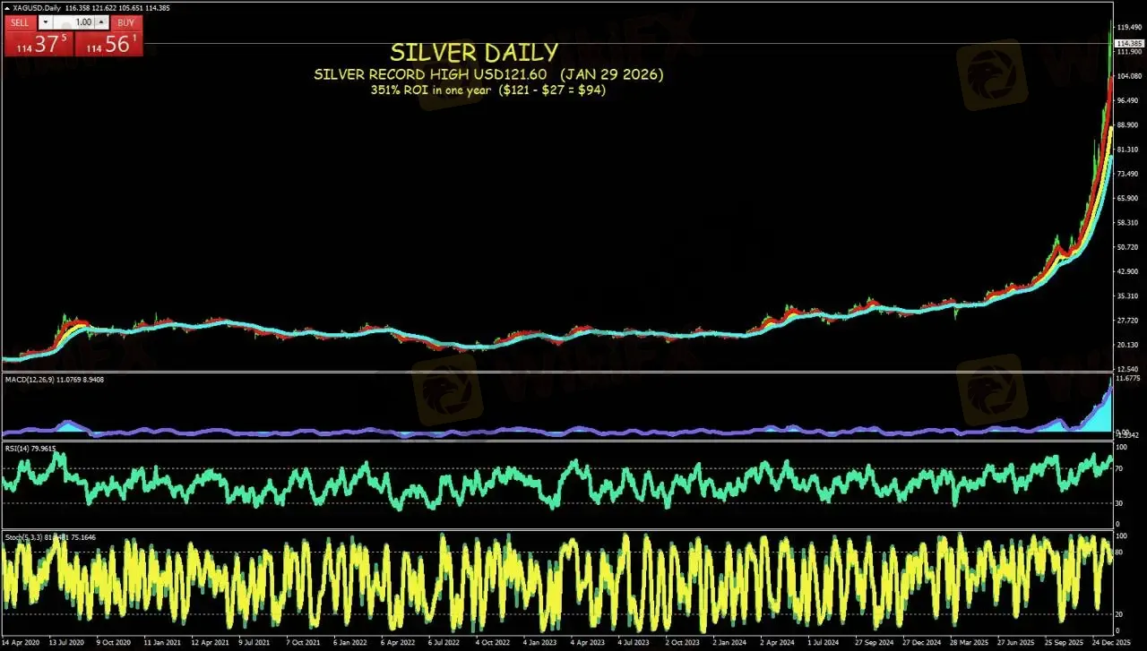
Task: Collapse the one-click trading panel triangle
Action: tap(6, 8)
